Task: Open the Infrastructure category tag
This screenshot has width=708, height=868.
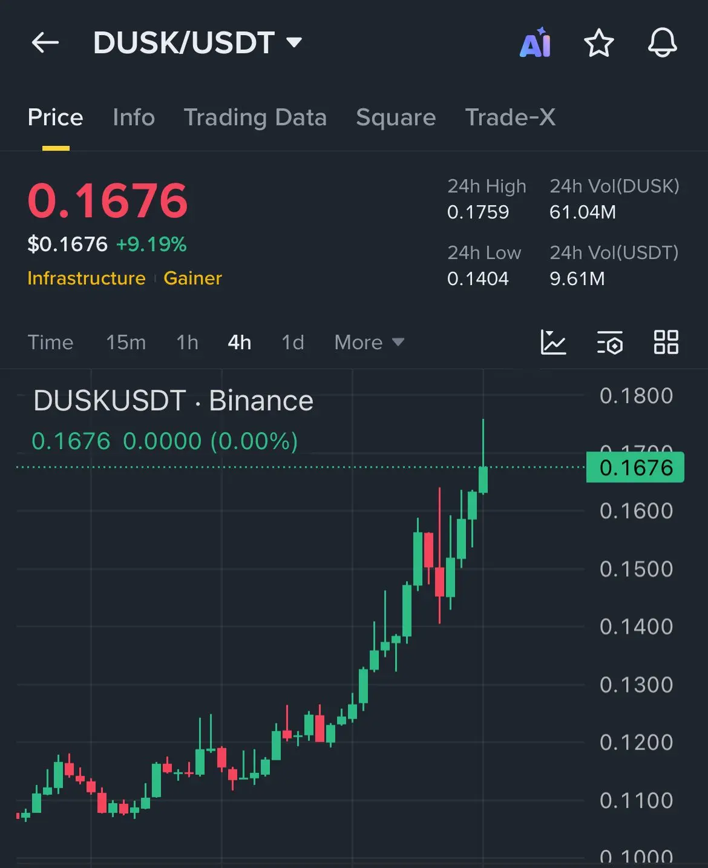Action: tap(87, 278)
